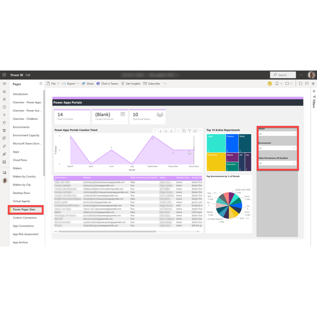Image resolution: width=317 pixels, height=317 pixels.
Task: Select the Legal block in treemap
Action: click(216, 143)
